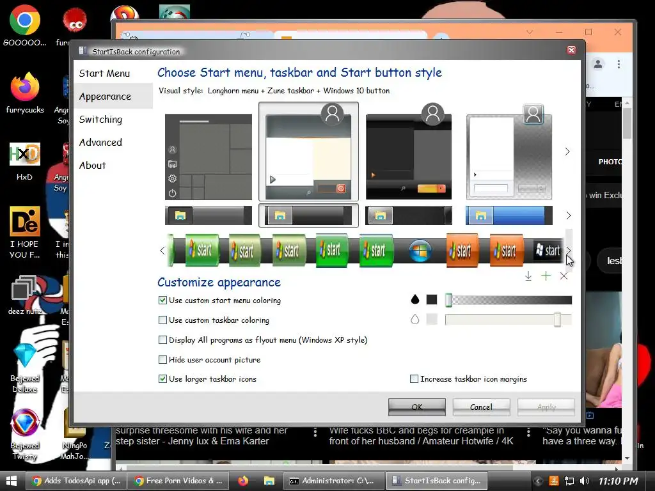Select the dark Start menu style with orange button
This screenshot has height=491, width=655.
tap(409, 152)
